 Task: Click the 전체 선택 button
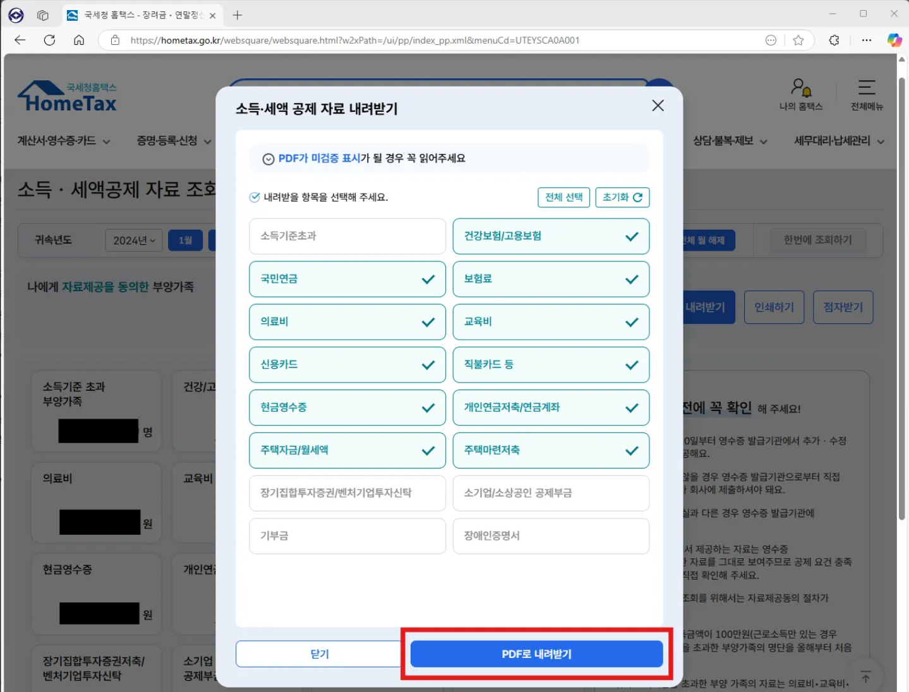point(563,198)
